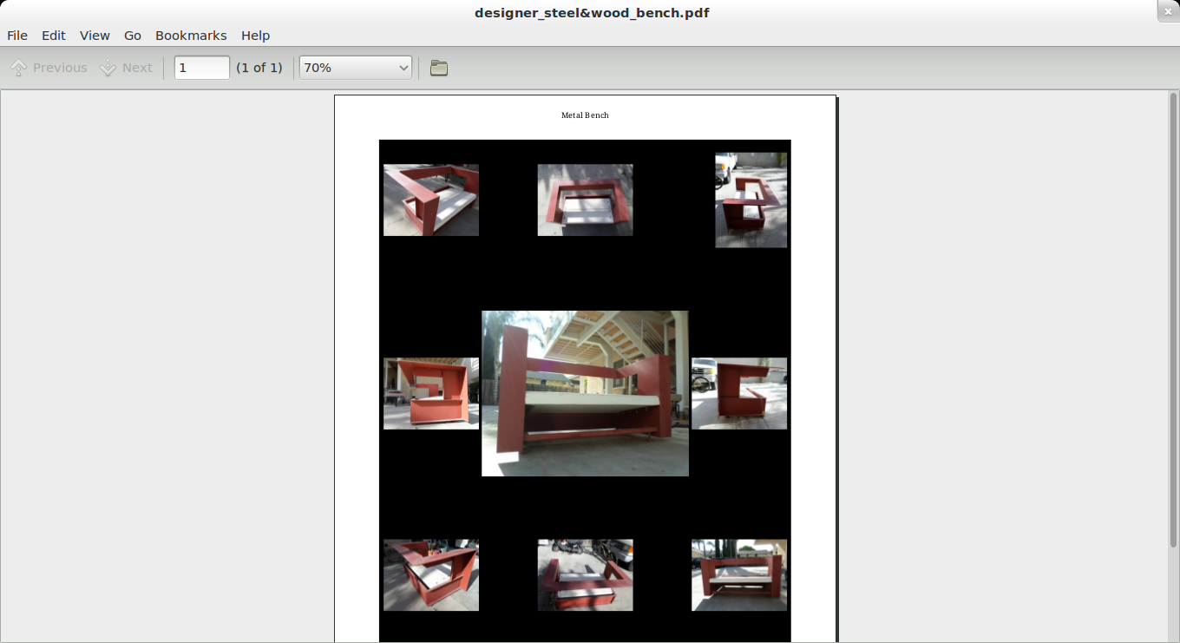1180x643 pixels.
Task: Open the Edit menu
Action: pos(54,36)
